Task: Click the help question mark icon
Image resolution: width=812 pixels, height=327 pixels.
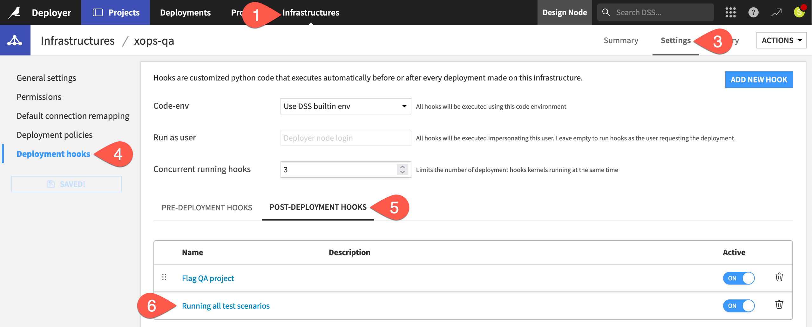Action: coord(753,12)
